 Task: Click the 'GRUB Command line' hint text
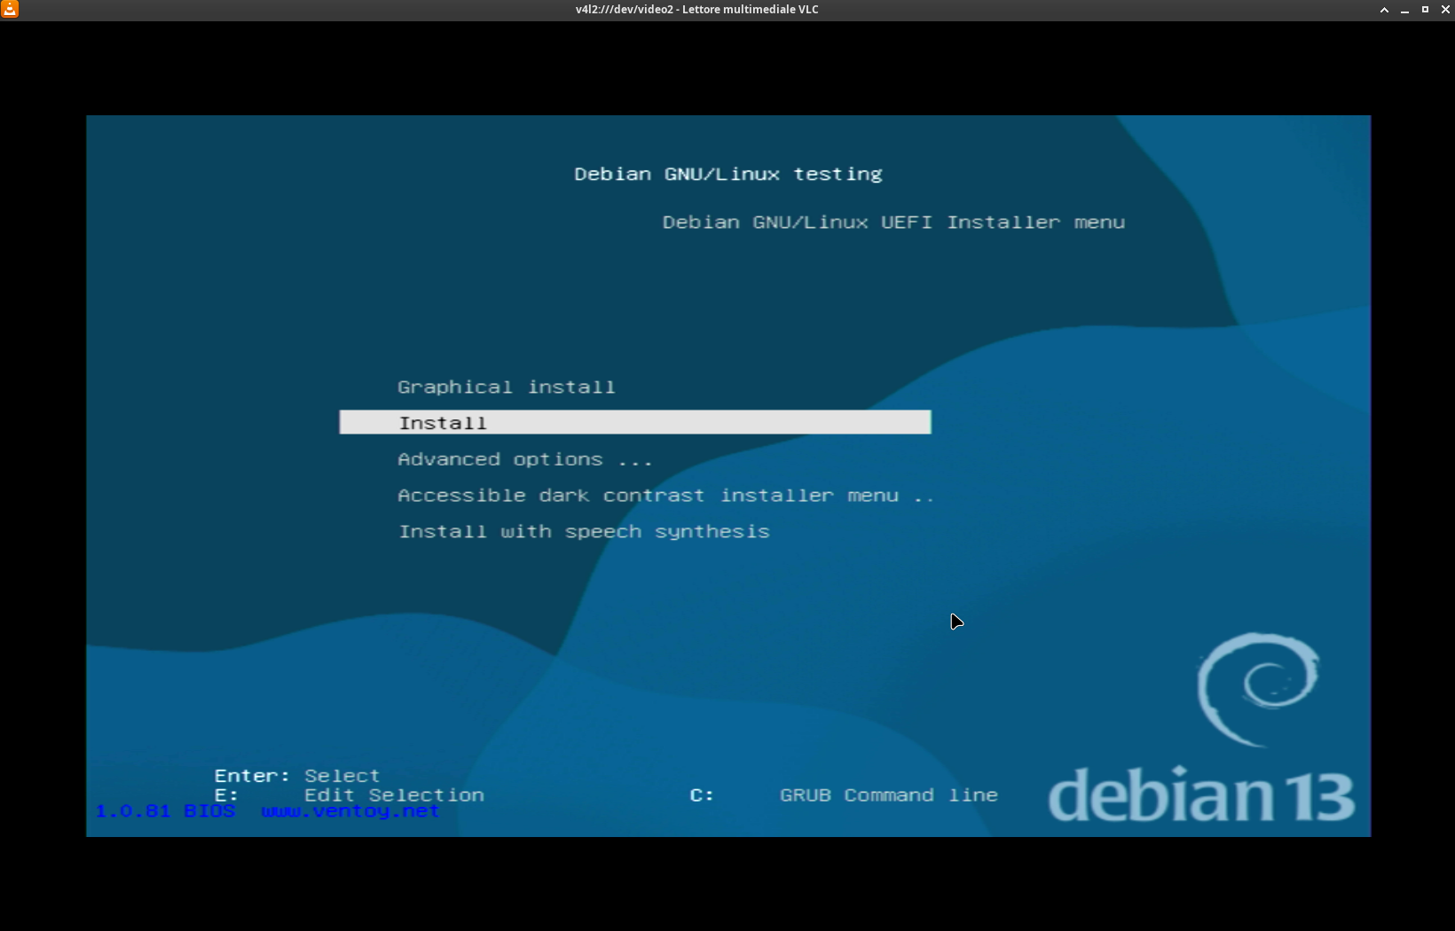(889, 795)
